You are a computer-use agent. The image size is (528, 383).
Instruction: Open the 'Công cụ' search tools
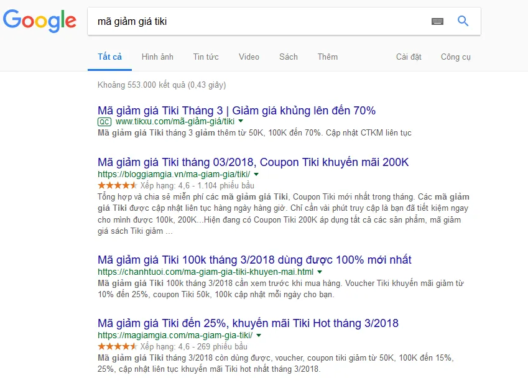456,57
